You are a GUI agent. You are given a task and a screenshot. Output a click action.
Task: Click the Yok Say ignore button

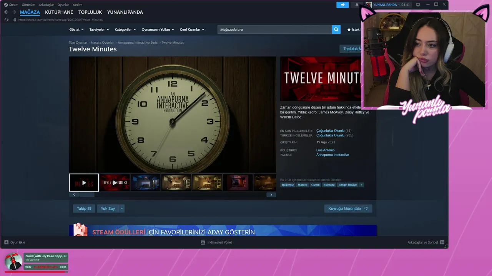pyautogui.click(x=108, y=209)
